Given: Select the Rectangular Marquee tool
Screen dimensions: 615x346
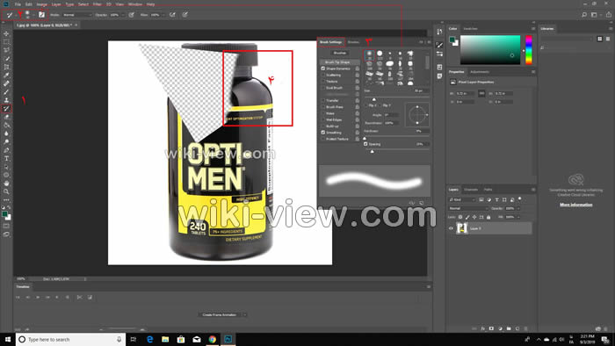Looking at the screenshot, I should [6, 42].
